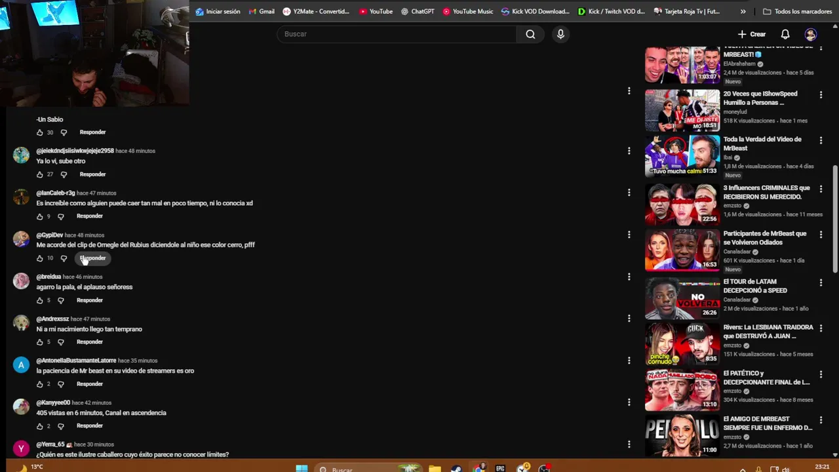This screenshot has height=472, width=839.
Task: Click Responder under @IanCaleb-r3g's comment
Action: (x=90, y=216)
